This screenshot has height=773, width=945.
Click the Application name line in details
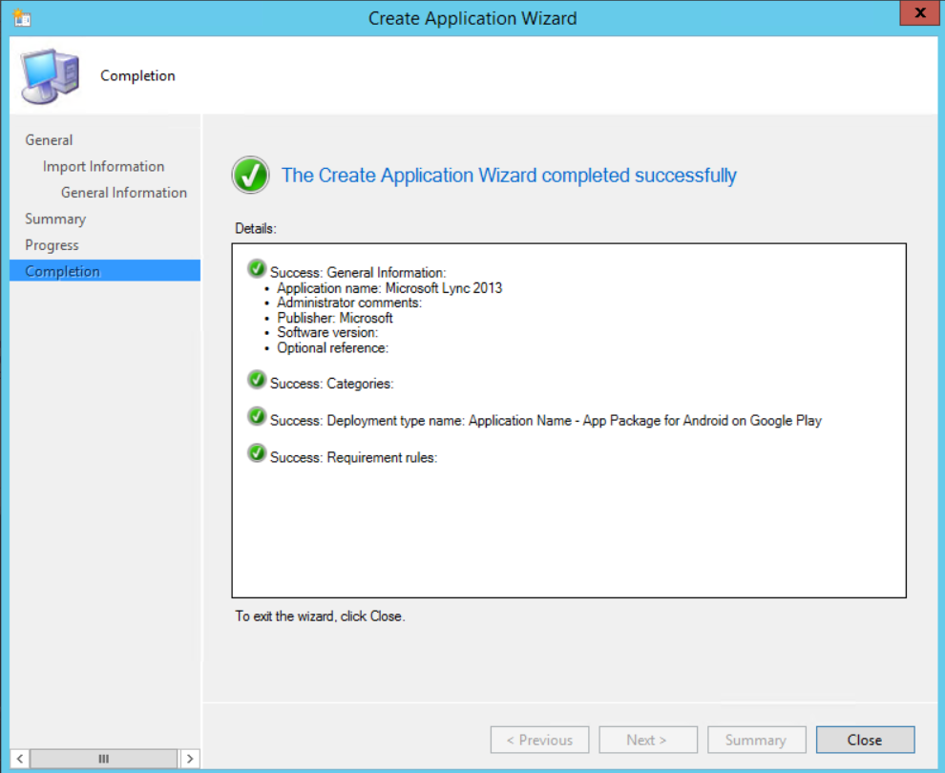[388, 288]
